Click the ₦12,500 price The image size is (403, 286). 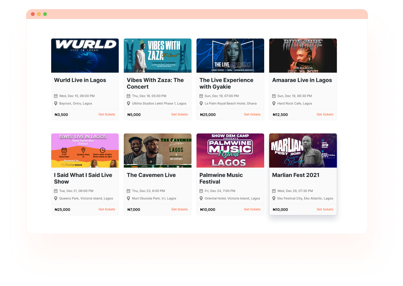280,115
